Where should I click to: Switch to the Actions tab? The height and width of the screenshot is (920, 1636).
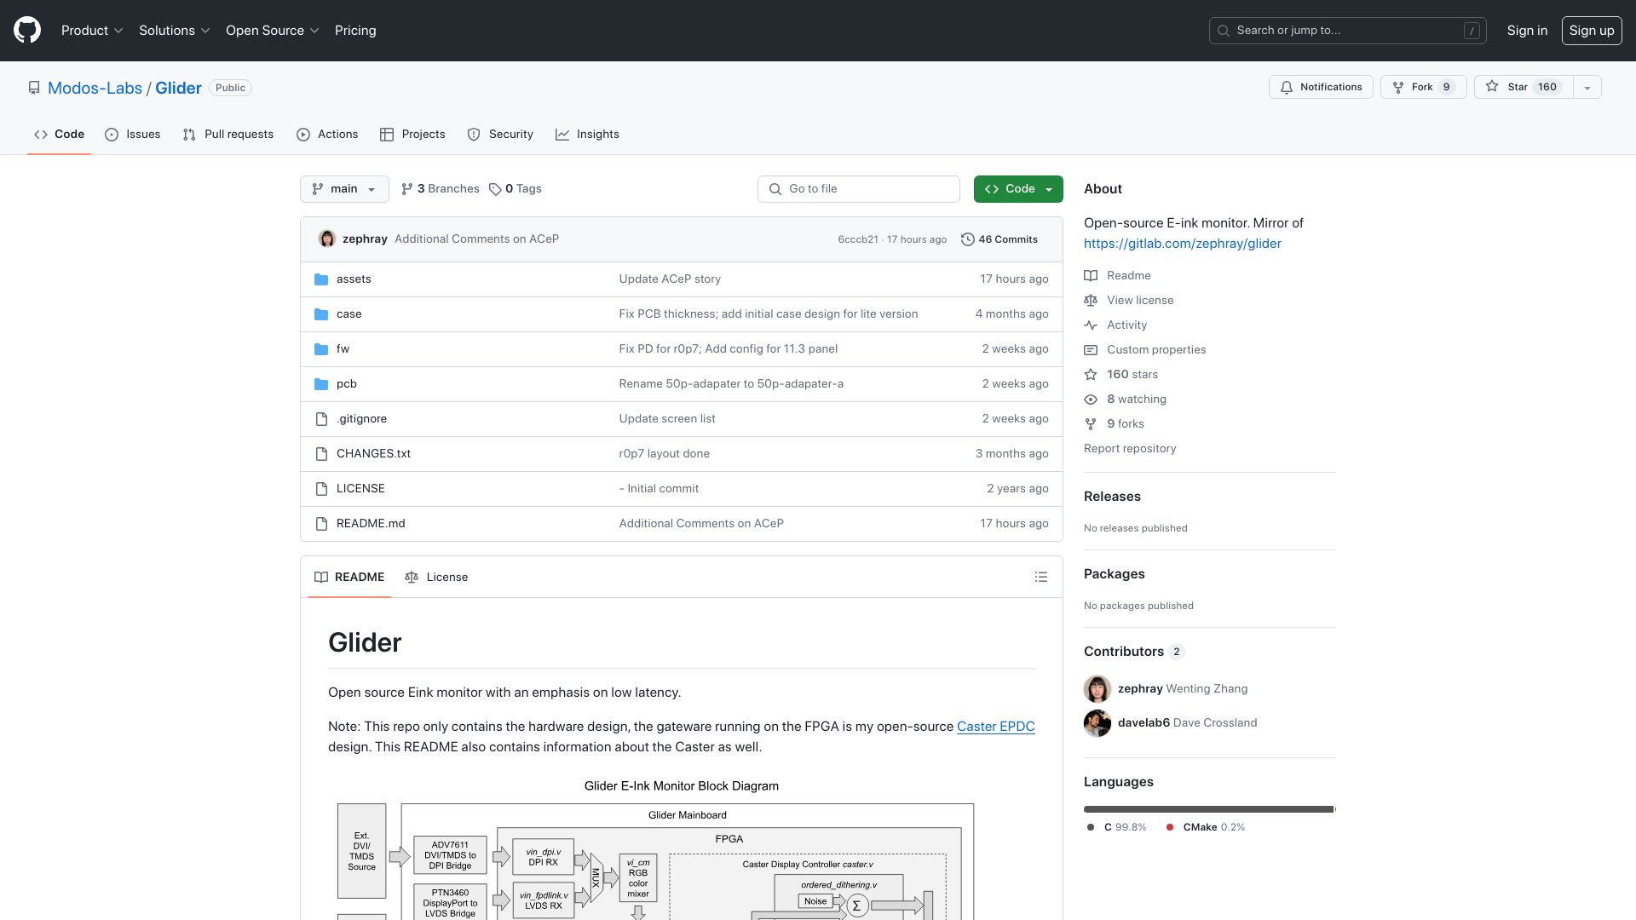point(327,135)
